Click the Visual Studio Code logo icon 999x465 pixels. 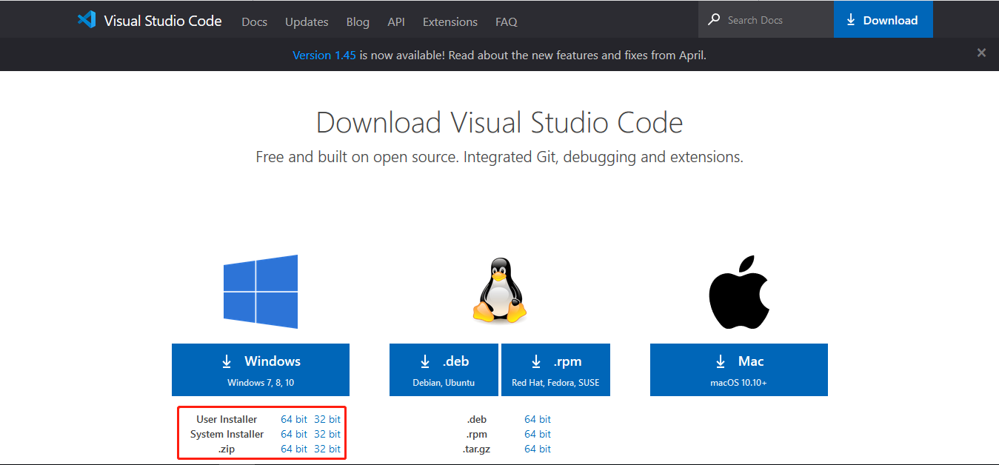(87, 20)
